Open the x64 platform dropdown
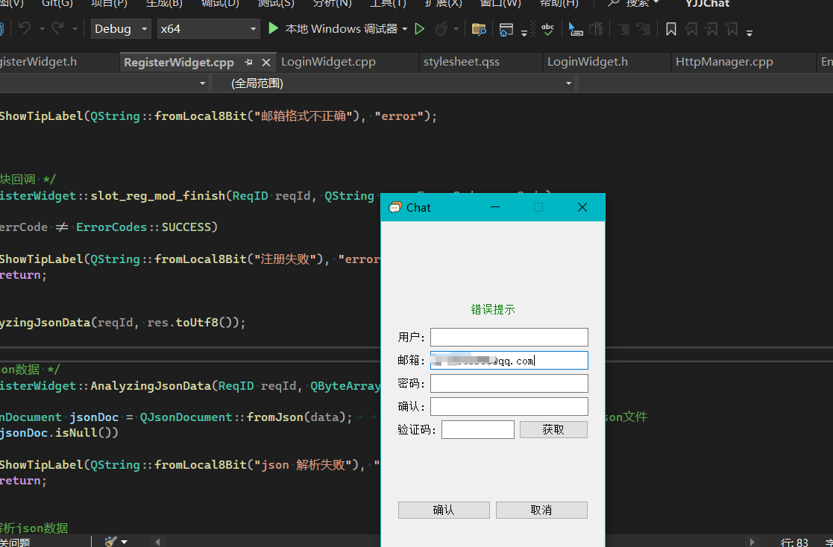 [x=208, y=28]
